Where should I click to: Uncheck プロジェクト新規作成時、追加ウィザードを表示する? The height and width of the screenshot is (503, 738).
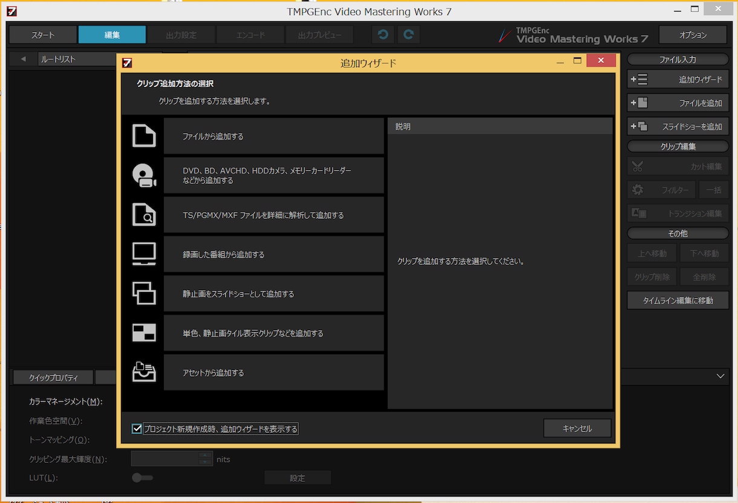[x=137, y=429]
